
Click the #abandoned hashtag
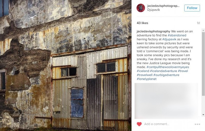pos(177,35)
